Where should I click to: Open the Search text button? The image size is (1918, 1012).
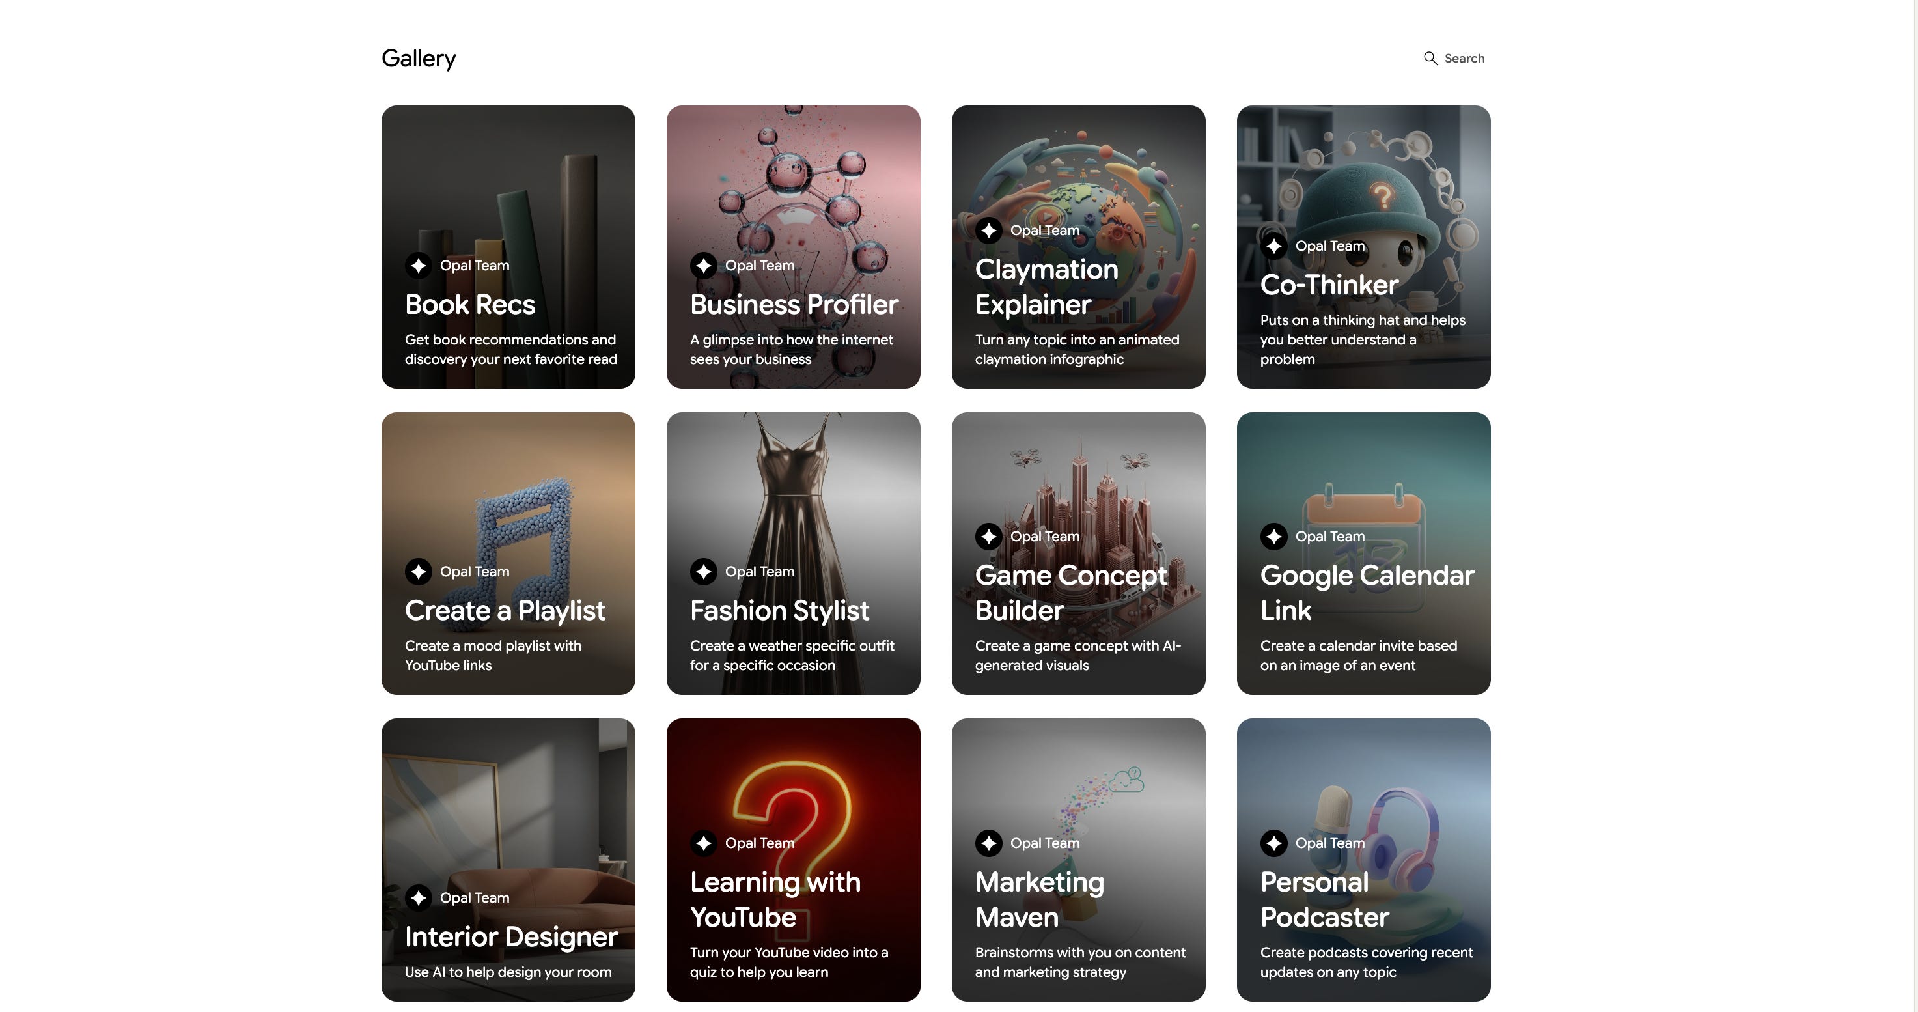[1464, 58]
